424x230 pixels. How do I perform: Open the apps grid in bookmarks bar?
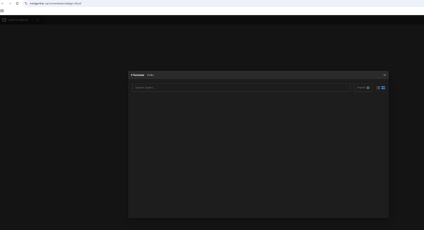click(x=2, y=11)
